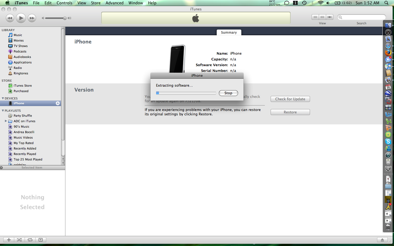Viewport: 394px width, 246px height.
Task: Open iCal from the Dock
Action: click(388, 87)
